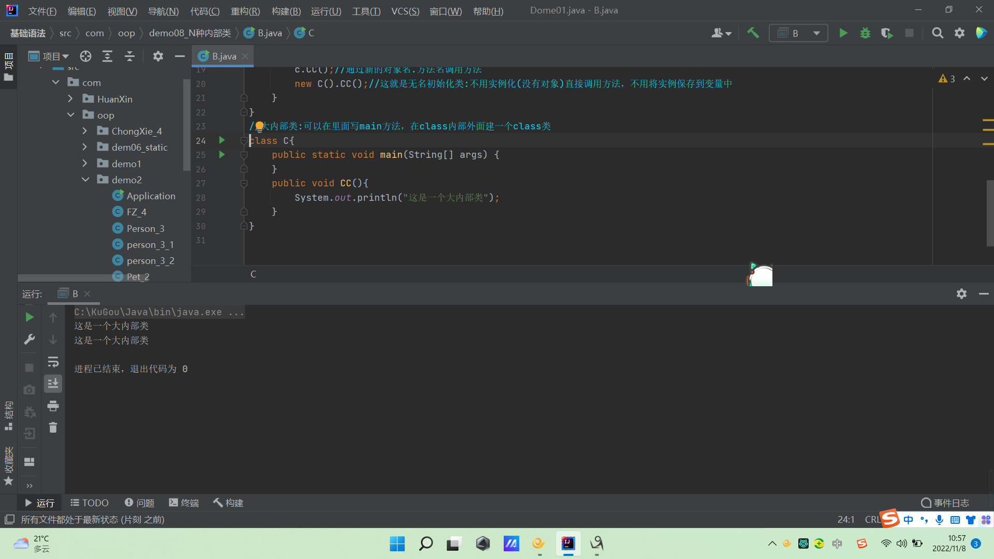This screenshot has width=994, height=559.
Task: Click the green Run button in toolbar
Action: (x=843, y=33)
